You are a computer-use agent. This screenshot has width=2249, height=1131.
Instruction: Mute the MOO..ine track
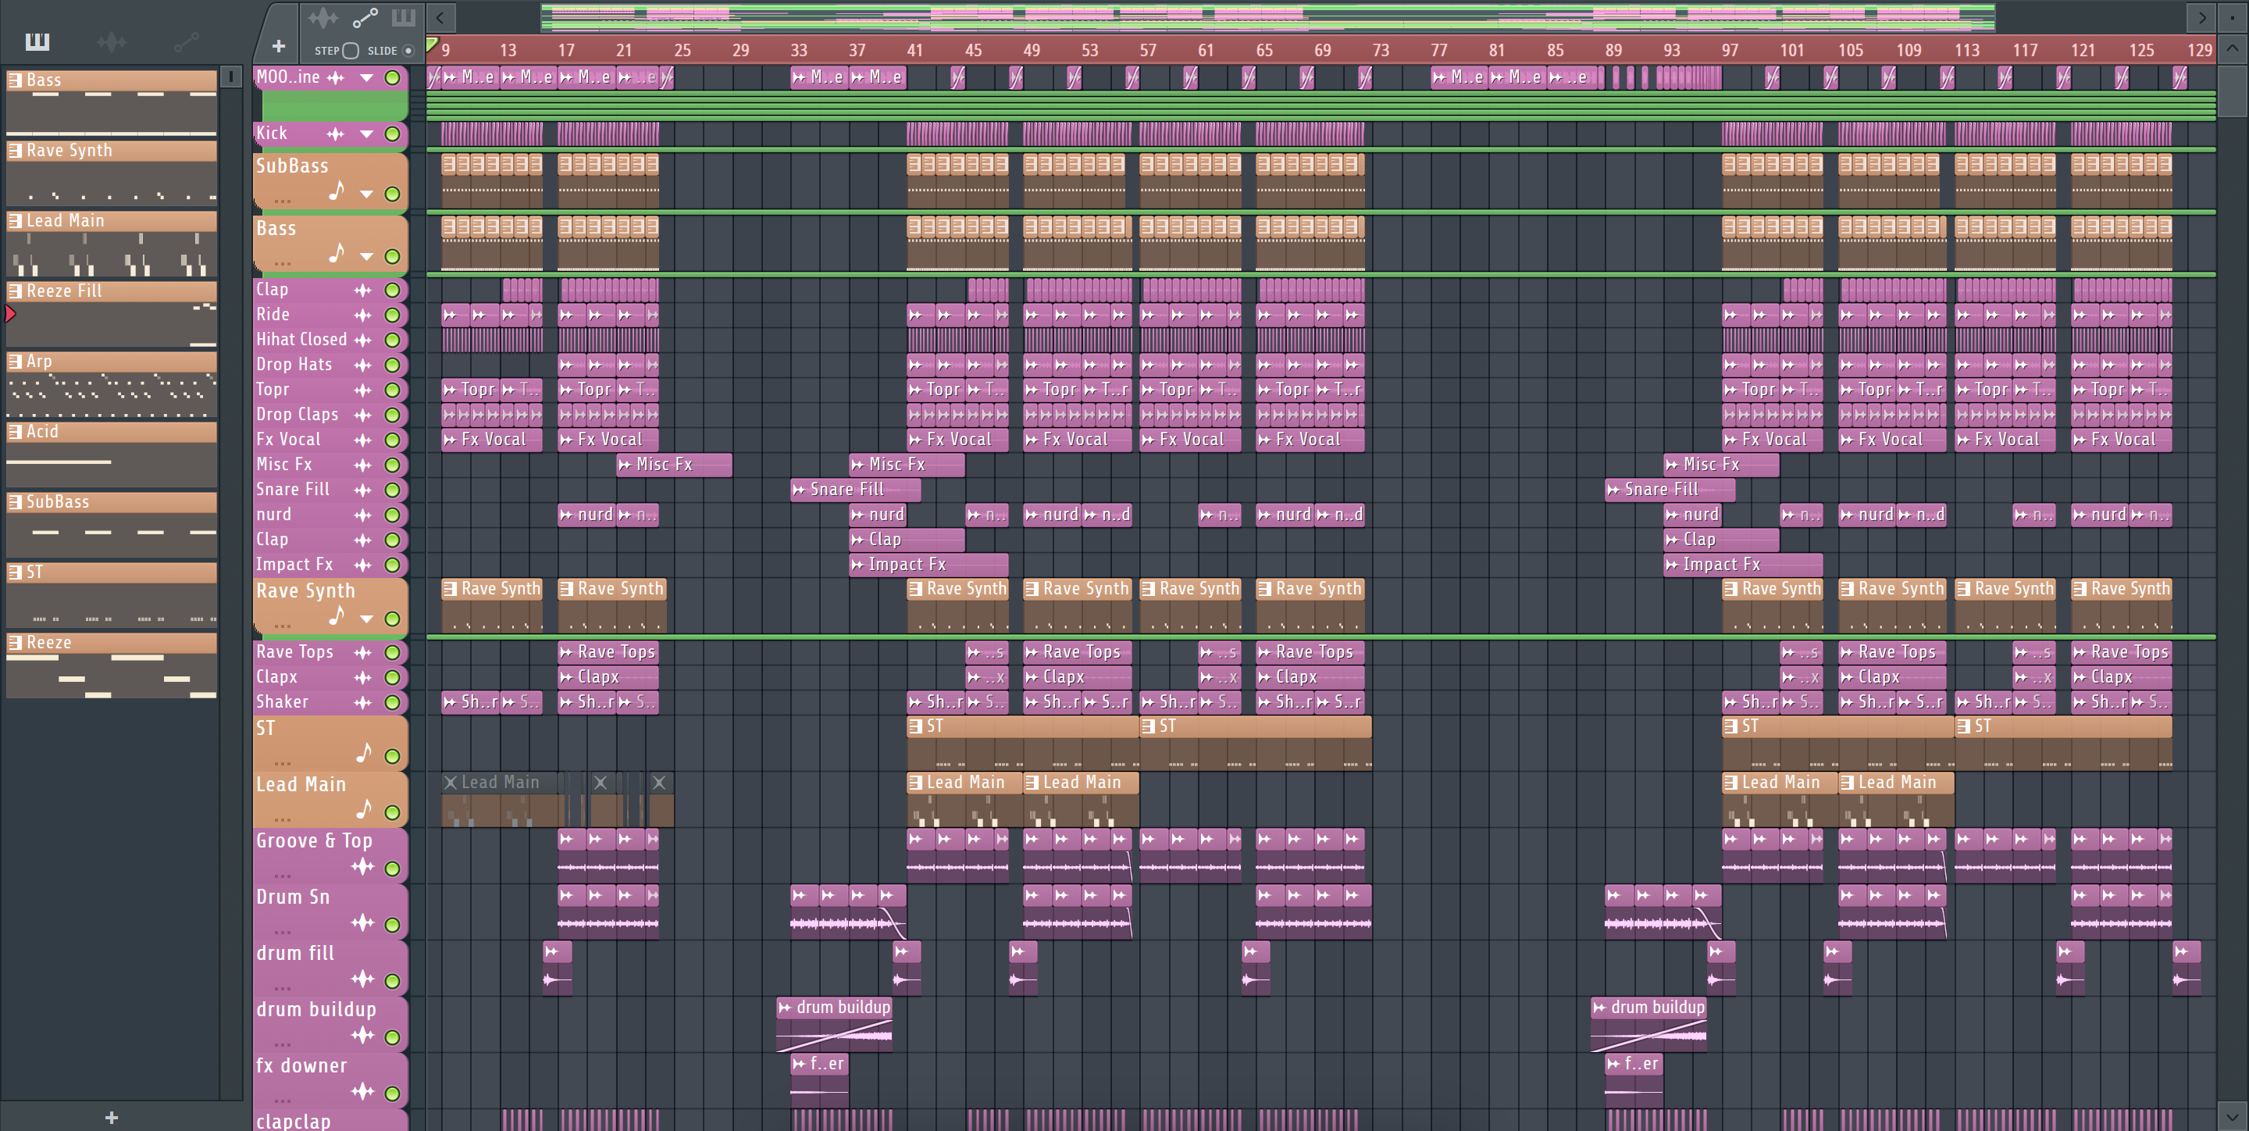pyautogui.click(x=393, y=78)
